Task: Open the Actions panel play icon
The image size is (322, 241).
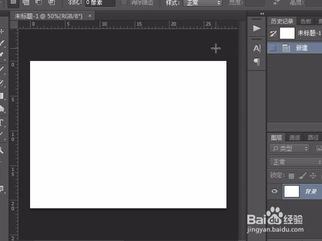Action: pyautogui.click(x=257, y=28)
